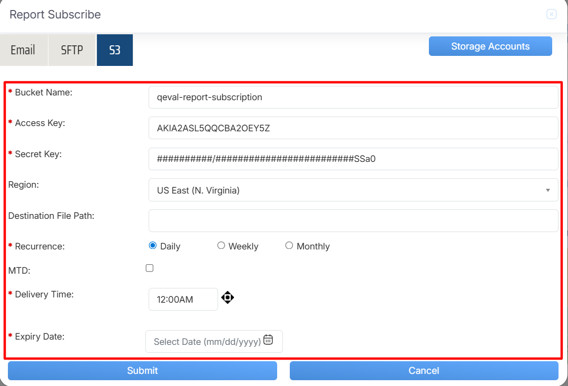Open Storage Accounts

tap(490, 46)
